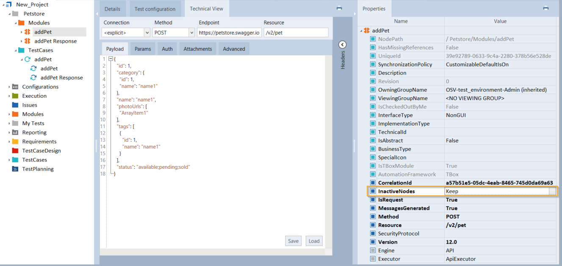Click the TestPlanning icon in project tree

pos(15,169)
